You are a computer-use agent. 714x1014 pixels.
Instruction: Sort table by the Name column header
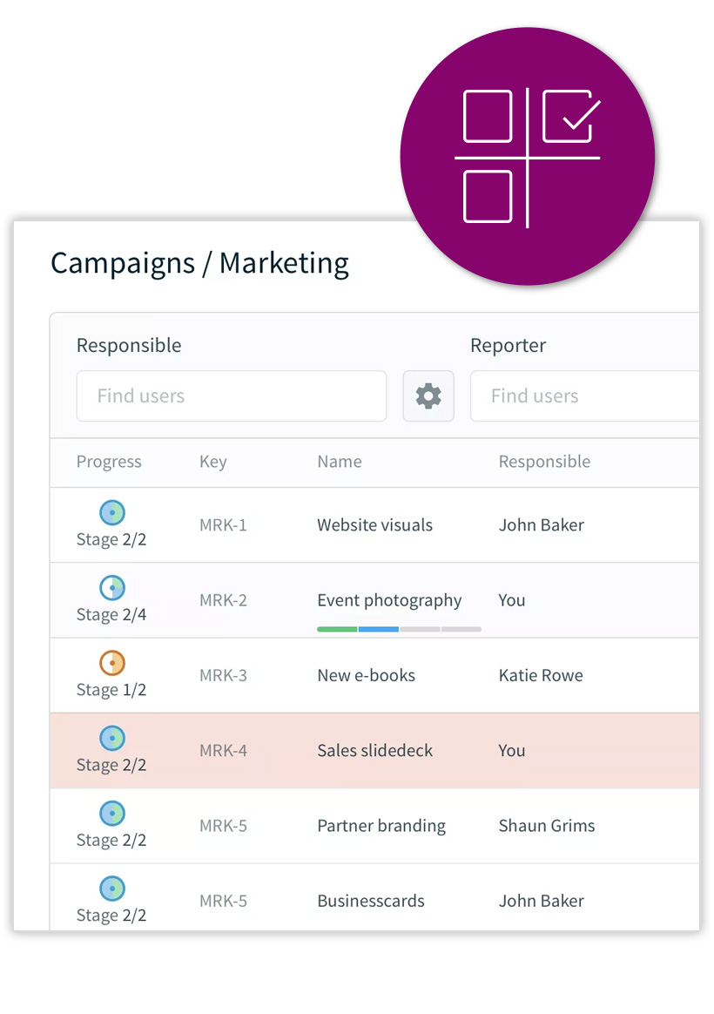(x=339, y=462)
